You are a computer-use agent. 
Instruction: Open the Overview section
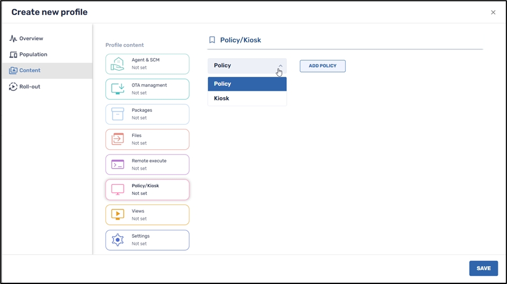tap(31, 39)
